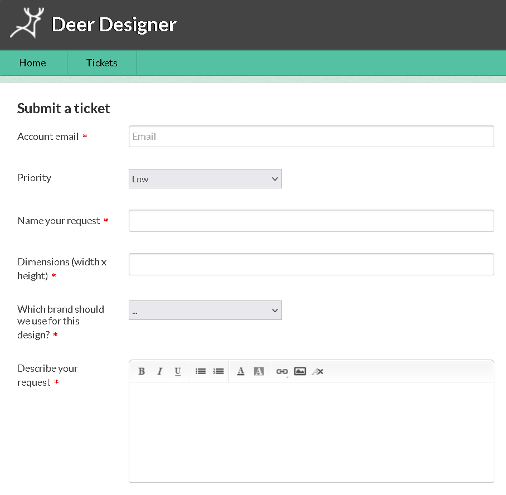Viewport: 506px width, 495px height.
Task: Insert a numbered list
Action: point(218,371)
